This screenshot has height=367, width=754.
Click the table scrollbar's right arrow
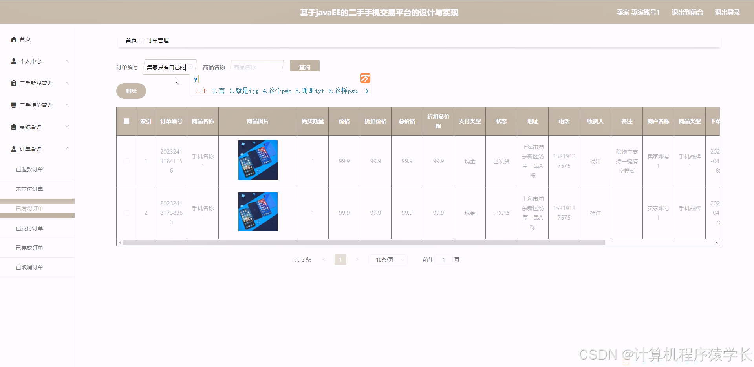(717, 243)
